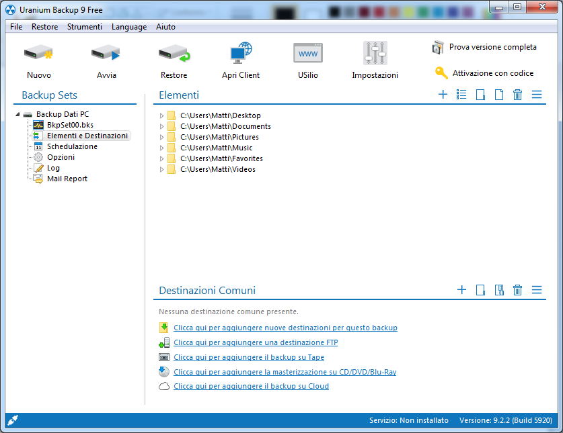Click Versione: 9.2.2 (Build 5920) text
Screen dimensions: 563x433
pos(506,420)
